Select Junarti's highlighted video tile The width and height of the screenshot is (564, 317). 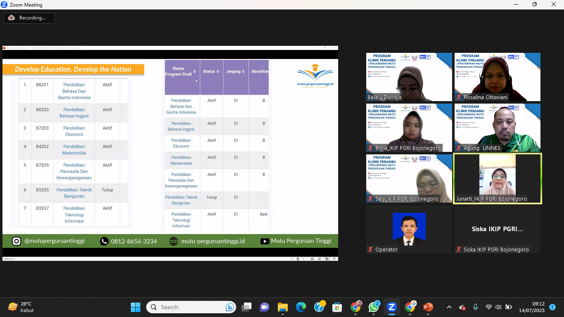(497, 178)
